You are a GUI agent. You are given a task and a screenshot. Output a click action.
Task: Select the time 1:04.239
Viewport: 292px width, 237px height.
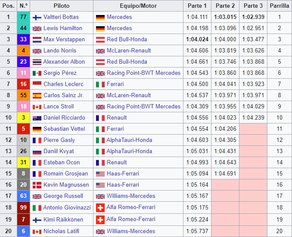[x=253, y=117]
